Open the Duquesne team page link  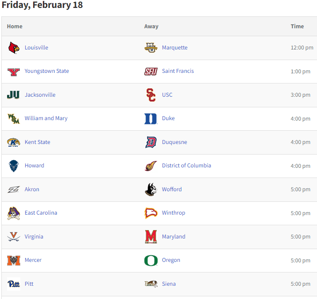(x=174, y=142)
